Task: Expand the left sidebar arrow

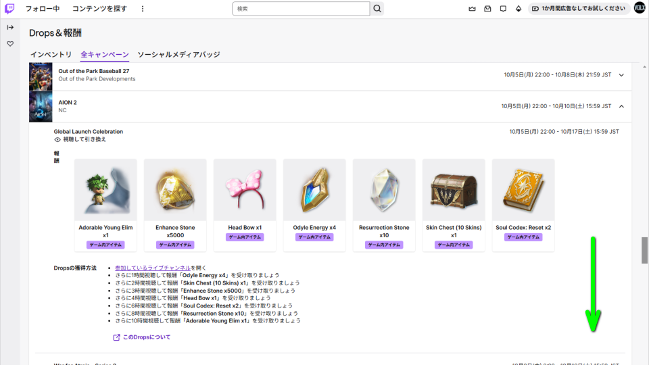Action: [10, 27]
